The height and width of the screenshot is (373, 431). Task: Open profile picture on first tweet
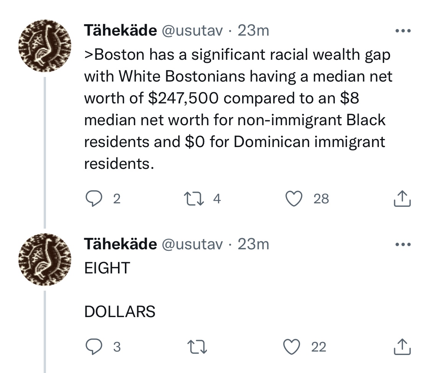[x=46, y=46]
